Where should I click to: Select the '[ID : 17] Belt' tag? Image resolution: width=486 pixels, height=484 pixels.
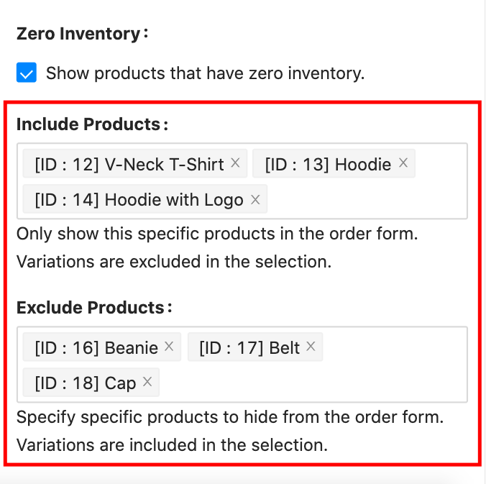coord(249,348)
